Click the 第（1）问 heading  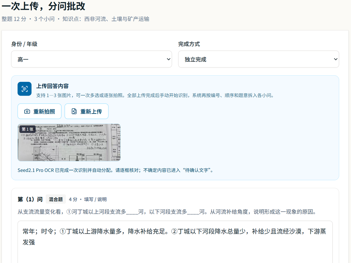click(x=30, y=199)
